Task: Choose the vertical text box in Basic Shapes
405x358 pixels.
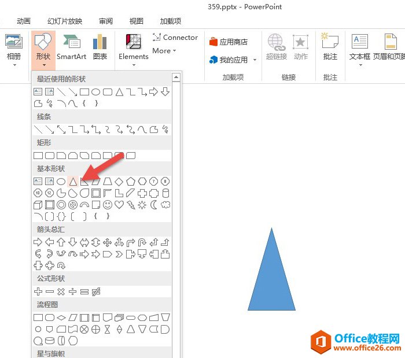Action: click(x=49, y=182)
